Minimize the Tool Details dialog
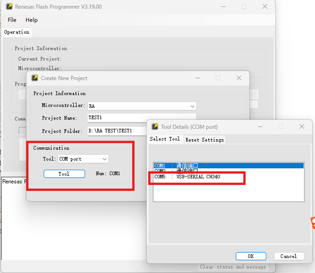The width and height of the screenshot is (315, 273). point(260,126)
